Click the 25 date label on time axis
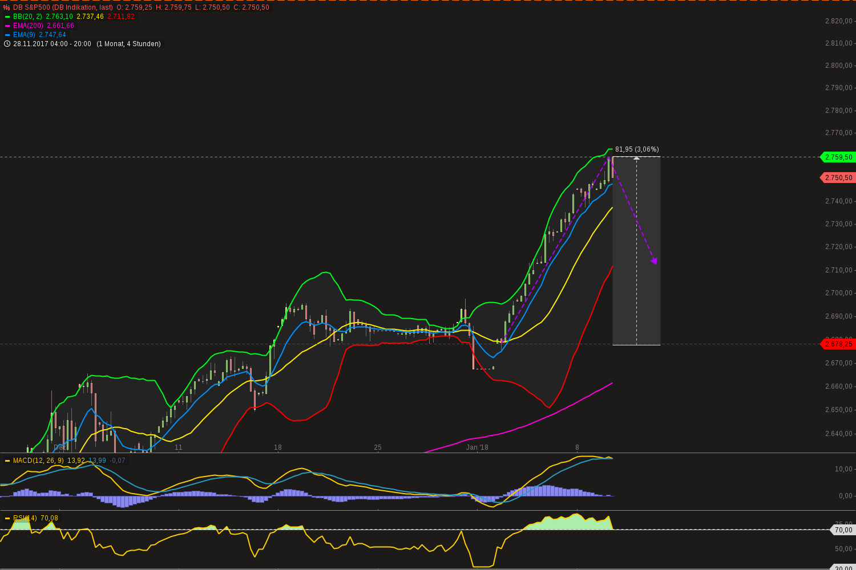 coord(378,447)
